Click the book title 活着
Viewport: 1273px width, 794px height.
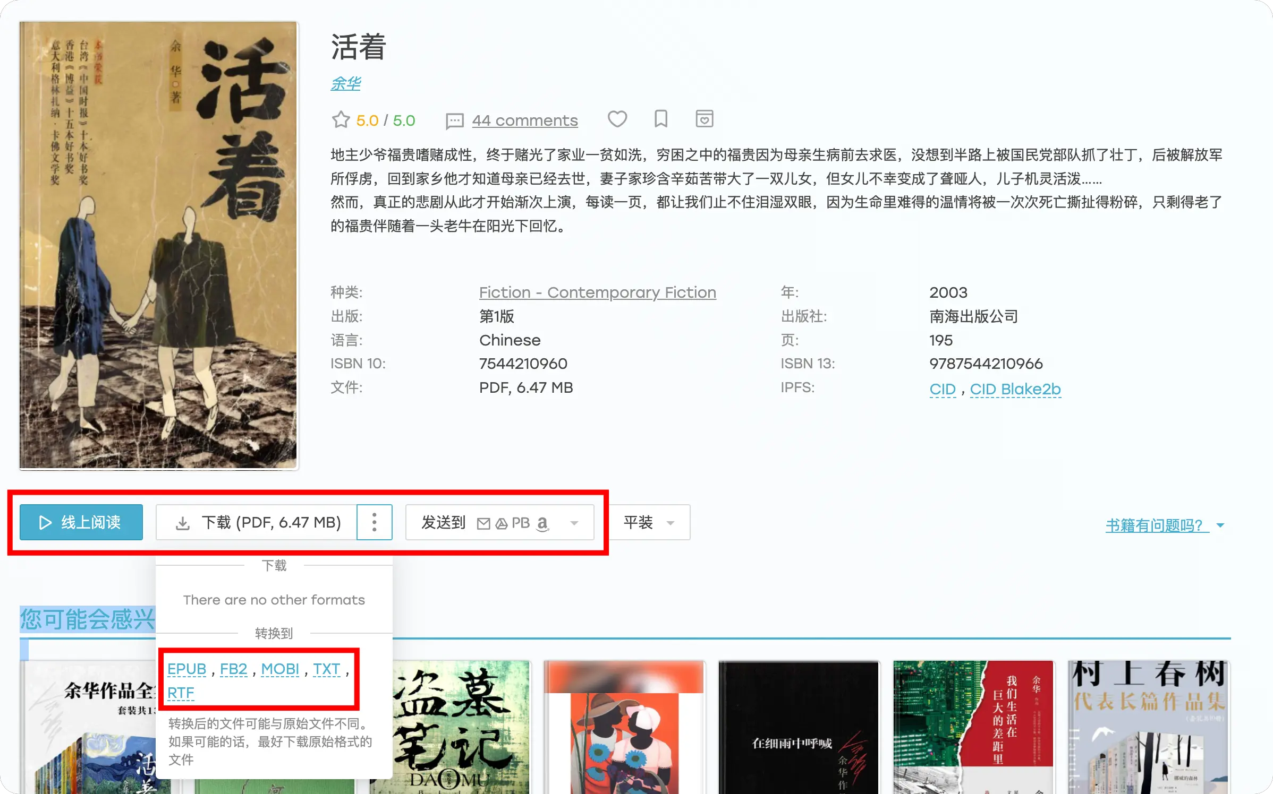click(x=358, y=47)
